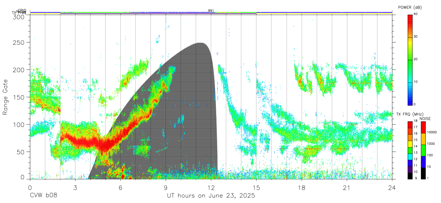Click the '24' hour tick on time axis
This screenshot has height=203, width=441.
392,187
